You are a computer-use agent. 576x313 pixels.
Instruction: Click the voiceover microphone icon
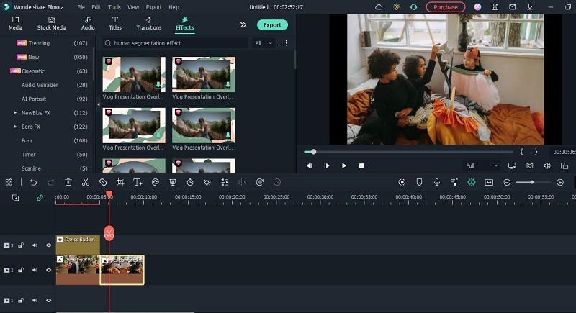(437, 182)
